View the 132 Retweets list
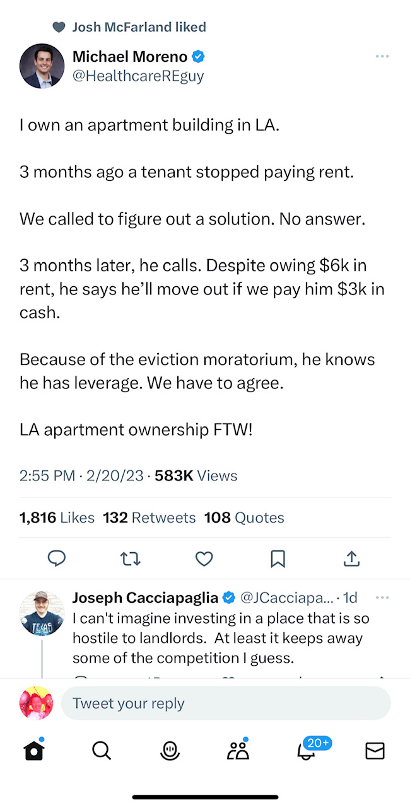Screen dimensions: 410x807 (149, 518)
